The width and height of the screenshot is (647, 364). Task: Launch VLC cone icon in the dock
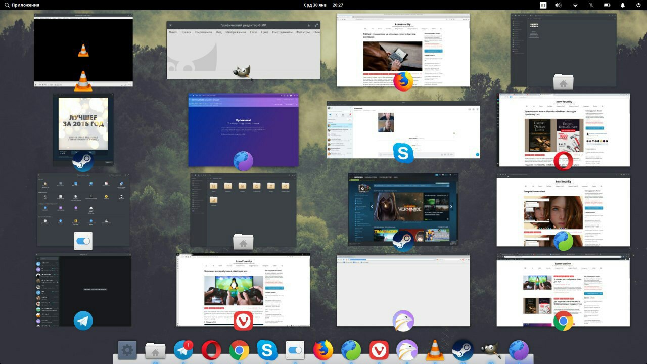pos(435,350)
